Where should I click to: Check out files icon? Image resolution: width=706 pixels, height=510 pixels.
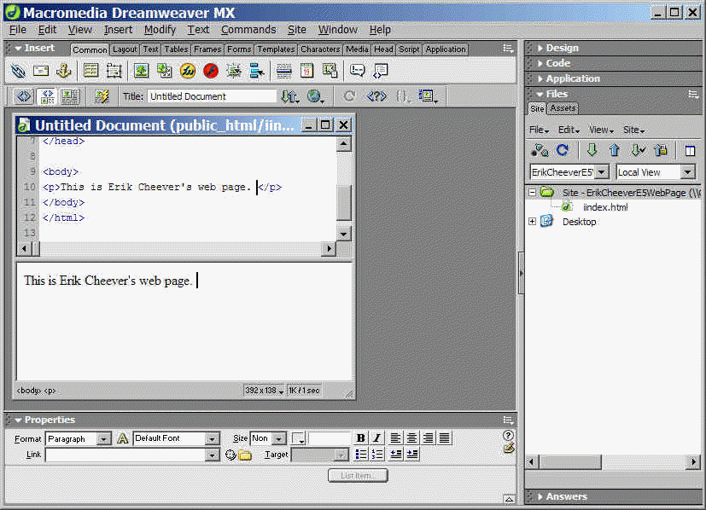point(638,150)
